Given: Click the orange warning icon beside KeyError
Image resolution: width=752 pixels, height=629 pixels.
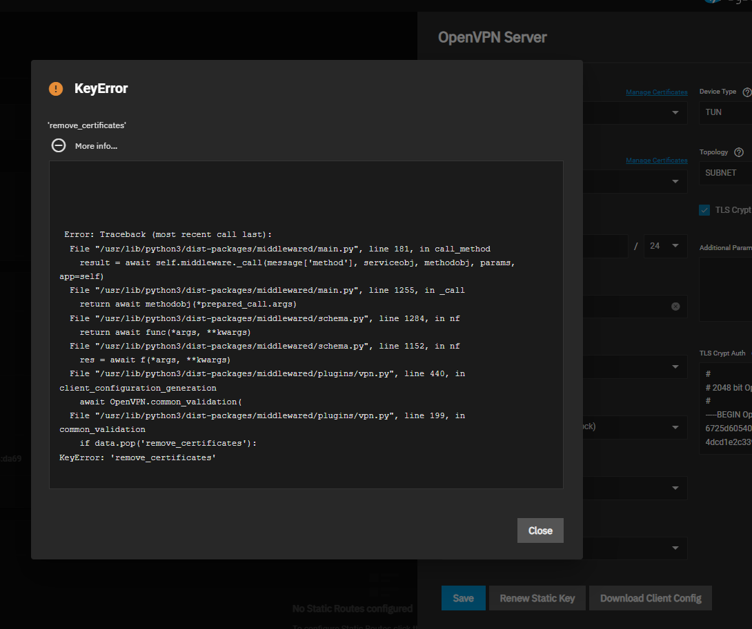Looking at the screenshot, I should click(56, 89).
